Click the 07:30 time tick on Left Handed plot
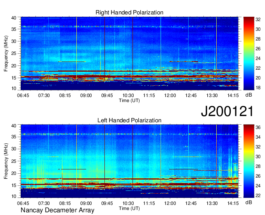This screenshot has width=265, height=215. [x=44, y=203]
